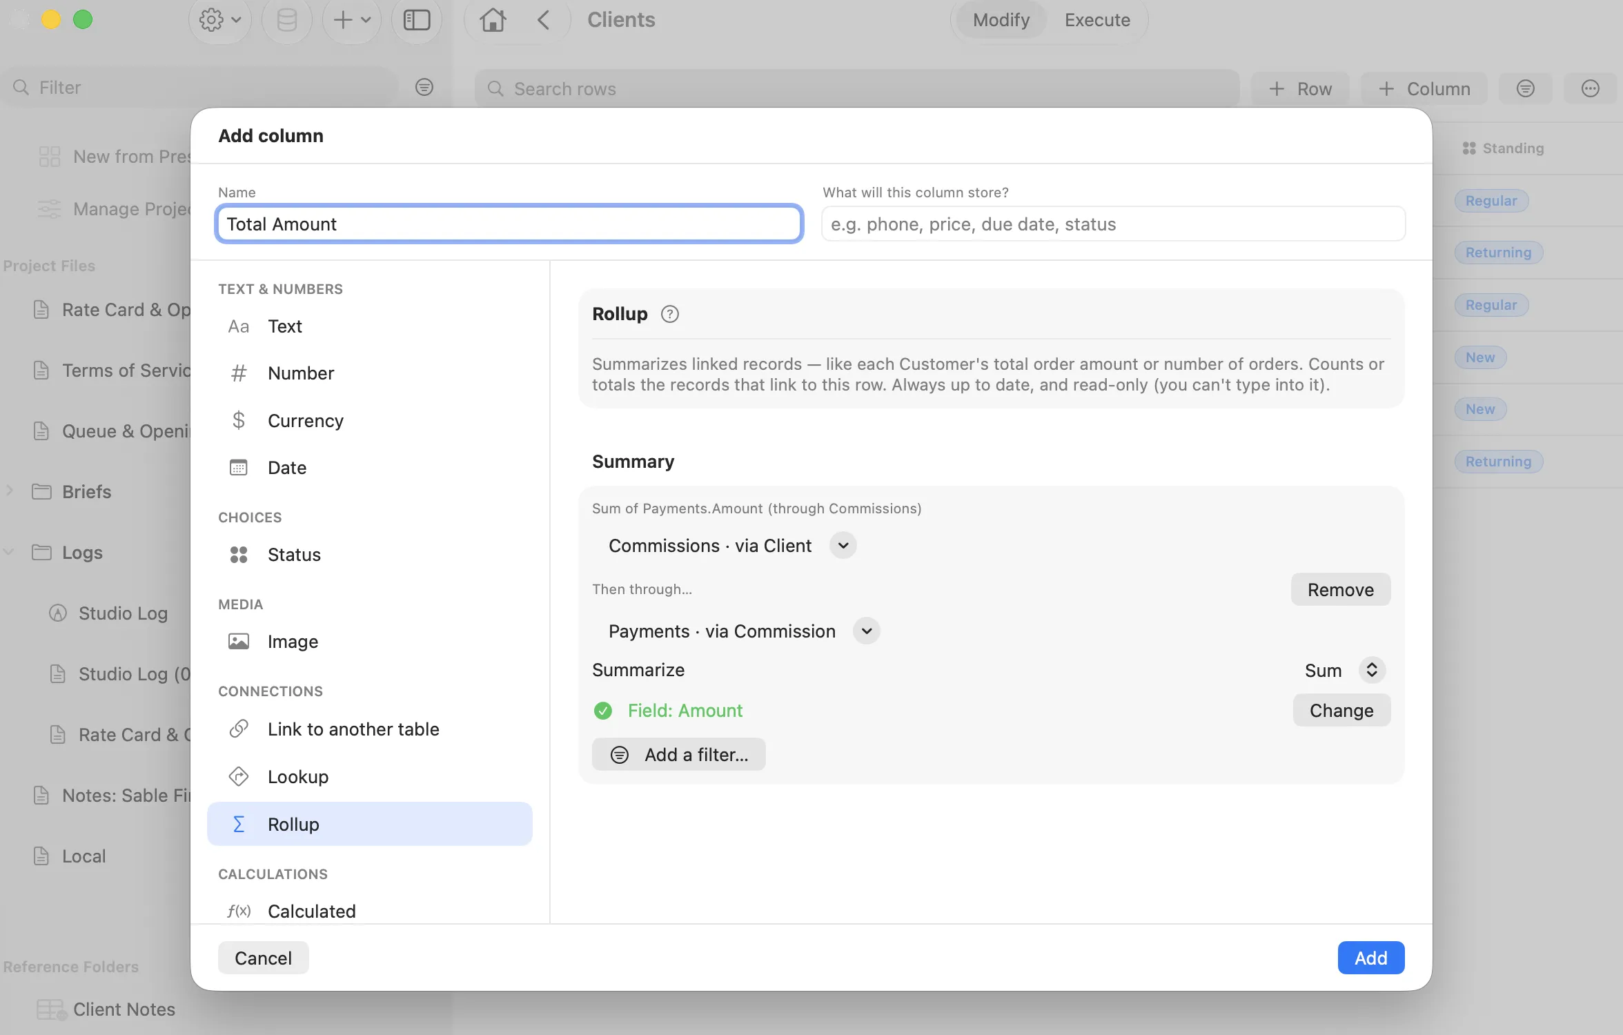This screenshot has height=1035, width=1623.
Task: Select the Lookup column type
Action: 370,776
